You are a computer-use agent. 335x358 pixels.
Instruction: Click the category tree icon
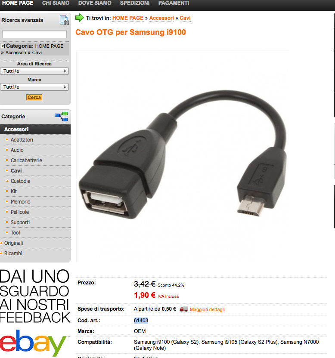(61, 117)
